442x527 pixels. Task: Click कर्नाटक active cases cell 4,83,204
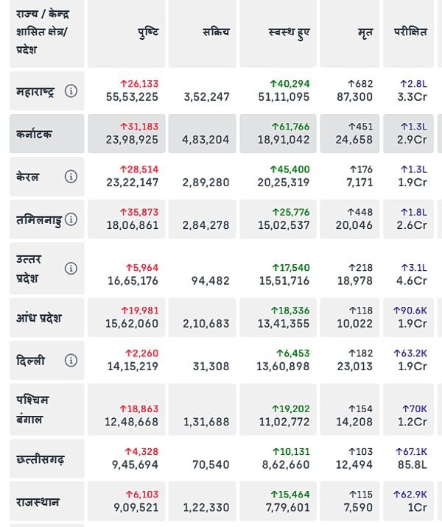(206, 140)
